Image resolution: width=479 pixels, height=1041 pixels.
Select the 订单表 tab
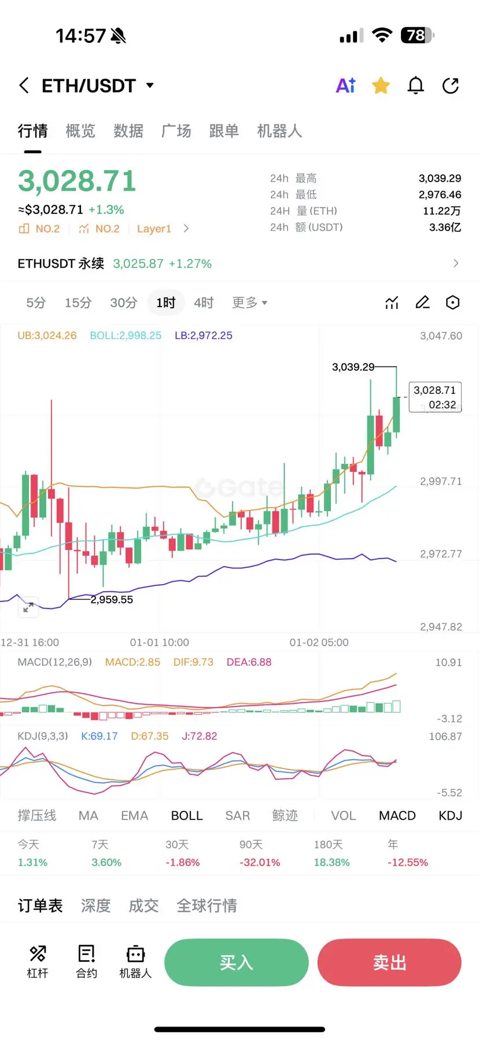tap(40, 906)
